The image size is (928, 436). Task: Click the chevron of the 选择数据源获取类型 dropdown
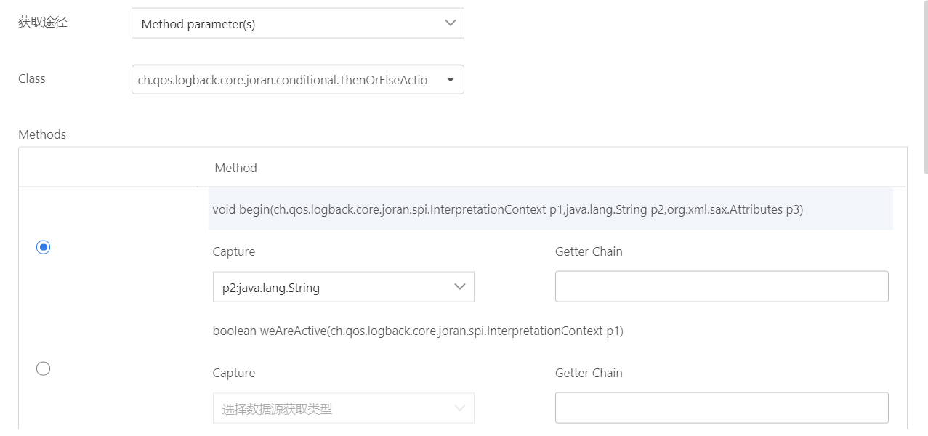click(459, 408)
